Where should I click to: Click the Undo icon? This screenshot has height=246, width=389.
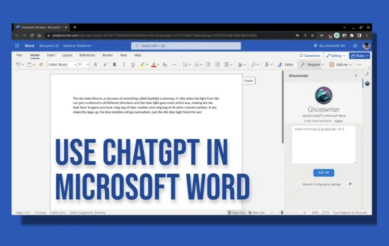[x=18, y=64]
